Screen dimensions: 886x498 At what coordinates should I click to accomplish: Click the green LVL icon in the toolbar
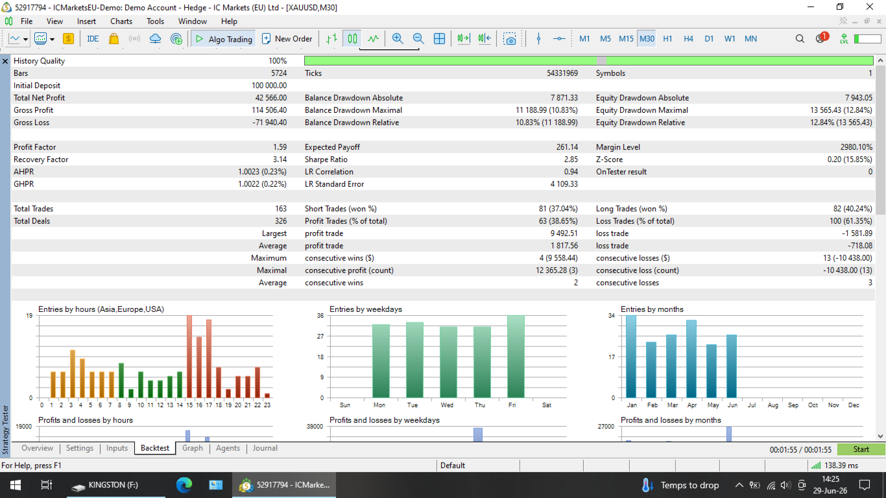[844, 39]
